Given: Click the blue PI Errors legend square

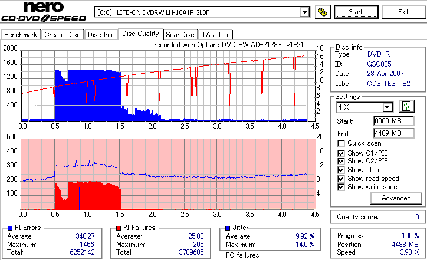Looking at the screenshot, I should [x=10, y=228].
